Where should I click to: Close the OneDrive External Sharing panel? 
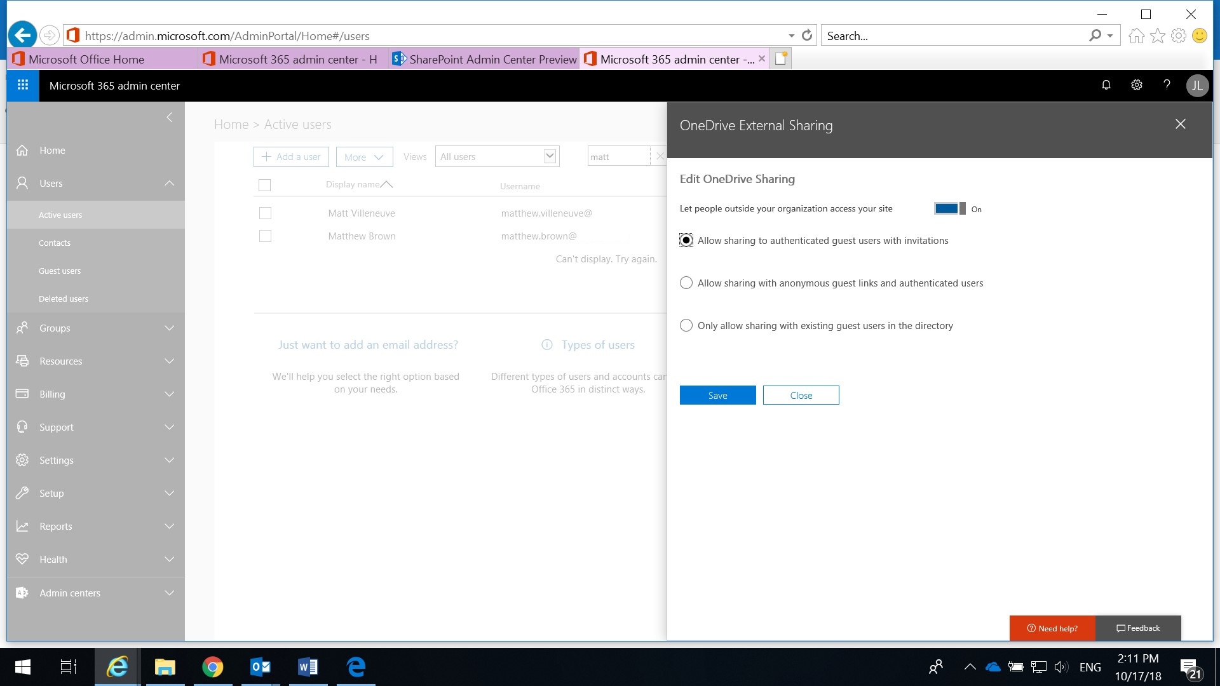pos(1180,124)
